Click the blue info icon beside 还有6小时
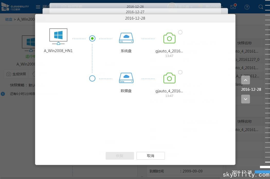270x179 pixels. point(3,94)
